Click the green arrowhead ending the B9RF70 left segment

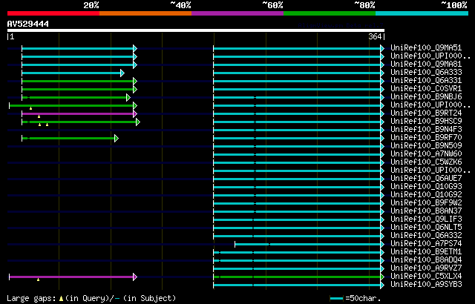[117, 138]
